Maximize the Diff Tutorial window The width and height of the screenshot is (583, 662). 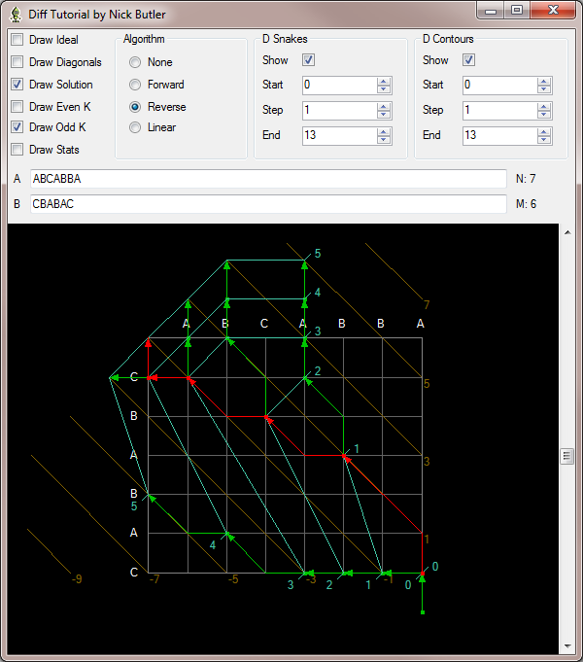[517, 11]
